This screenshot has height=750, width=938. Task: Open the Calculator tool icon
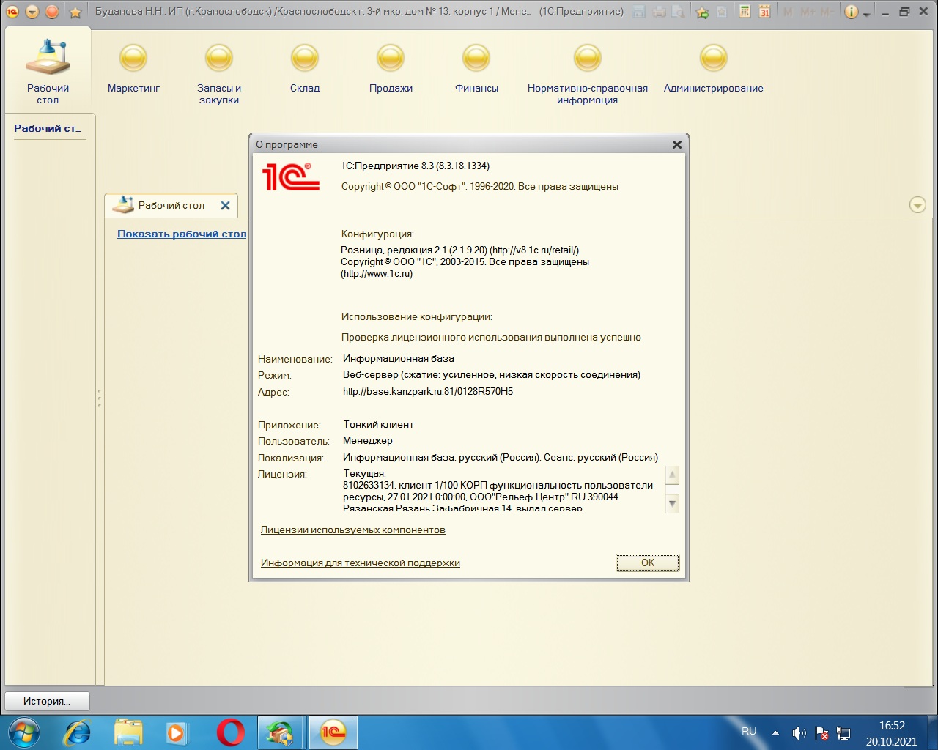[745, 12]
